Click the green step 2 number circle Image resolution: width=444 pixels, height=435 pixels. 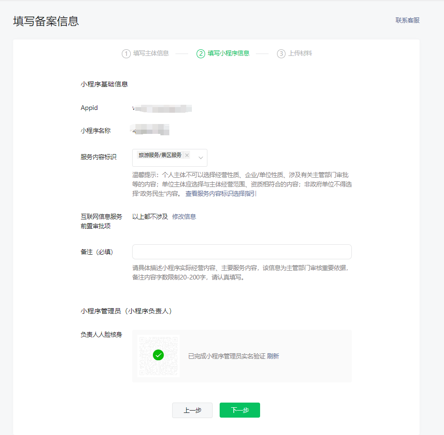tap(201, 54)
